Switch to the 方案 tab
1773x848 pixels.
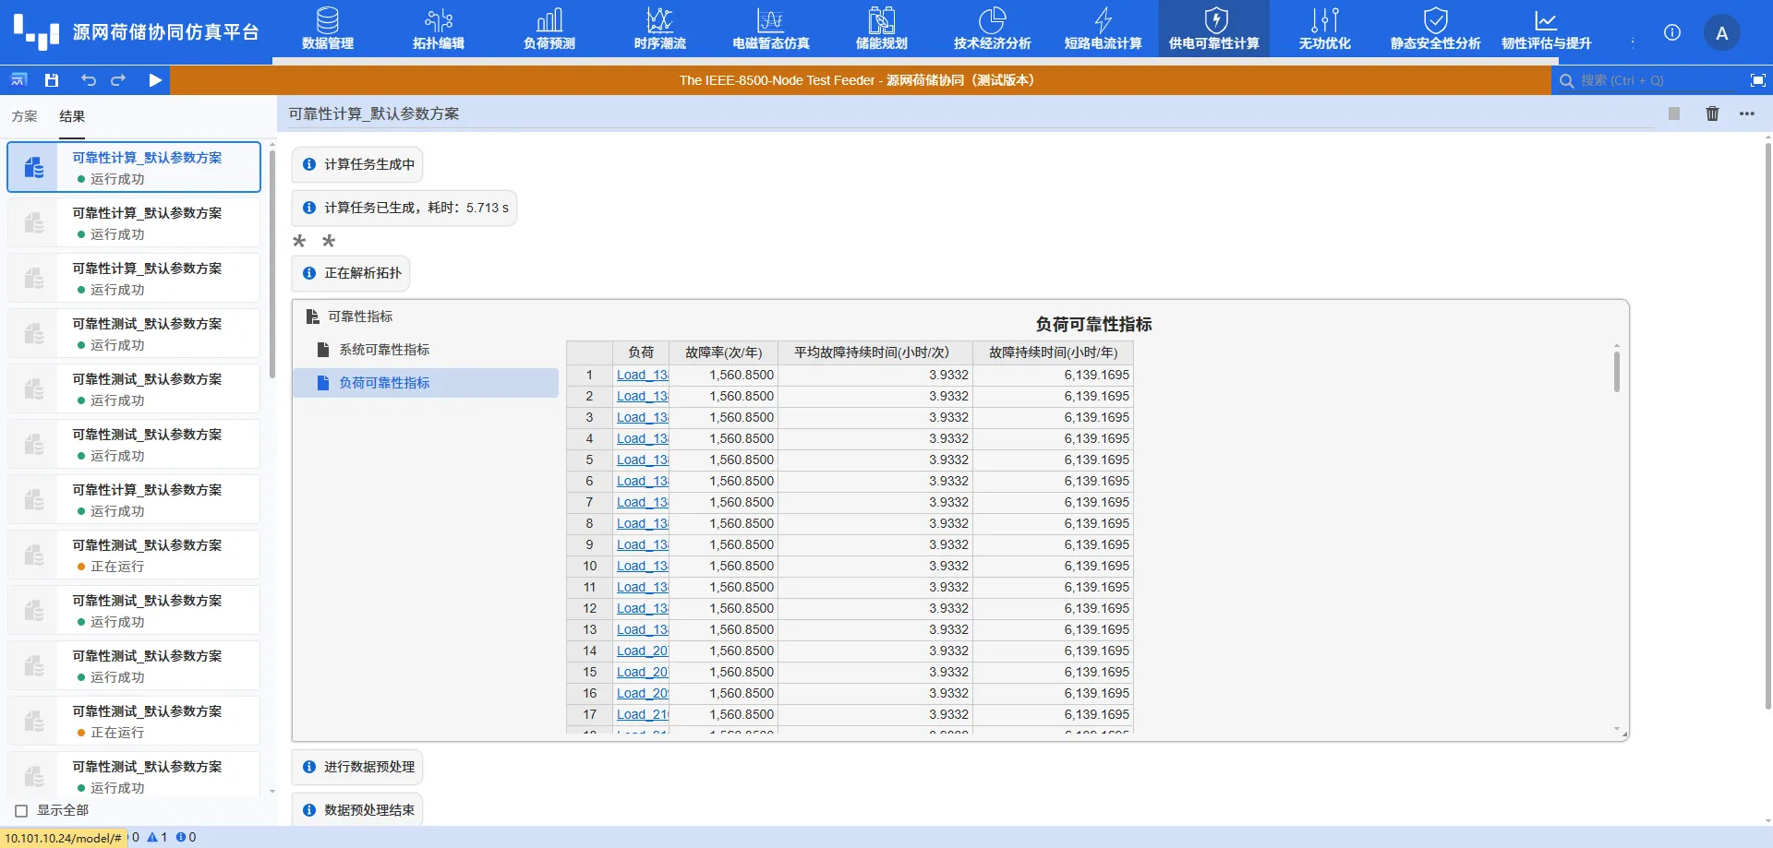25,116
